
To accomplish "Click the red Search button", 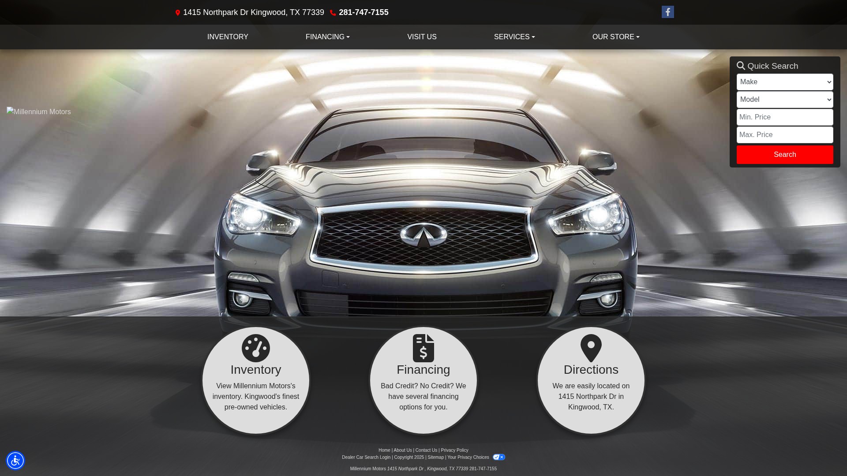I will point(785,155).
